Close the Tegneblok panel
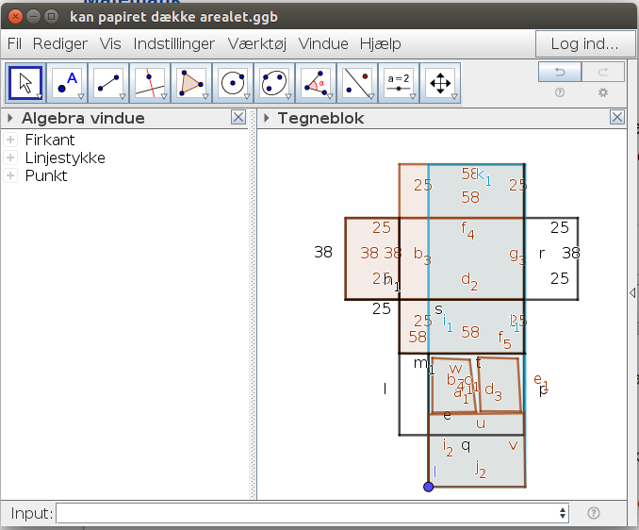This screenshot has width=639, height=530. [617, 118]
